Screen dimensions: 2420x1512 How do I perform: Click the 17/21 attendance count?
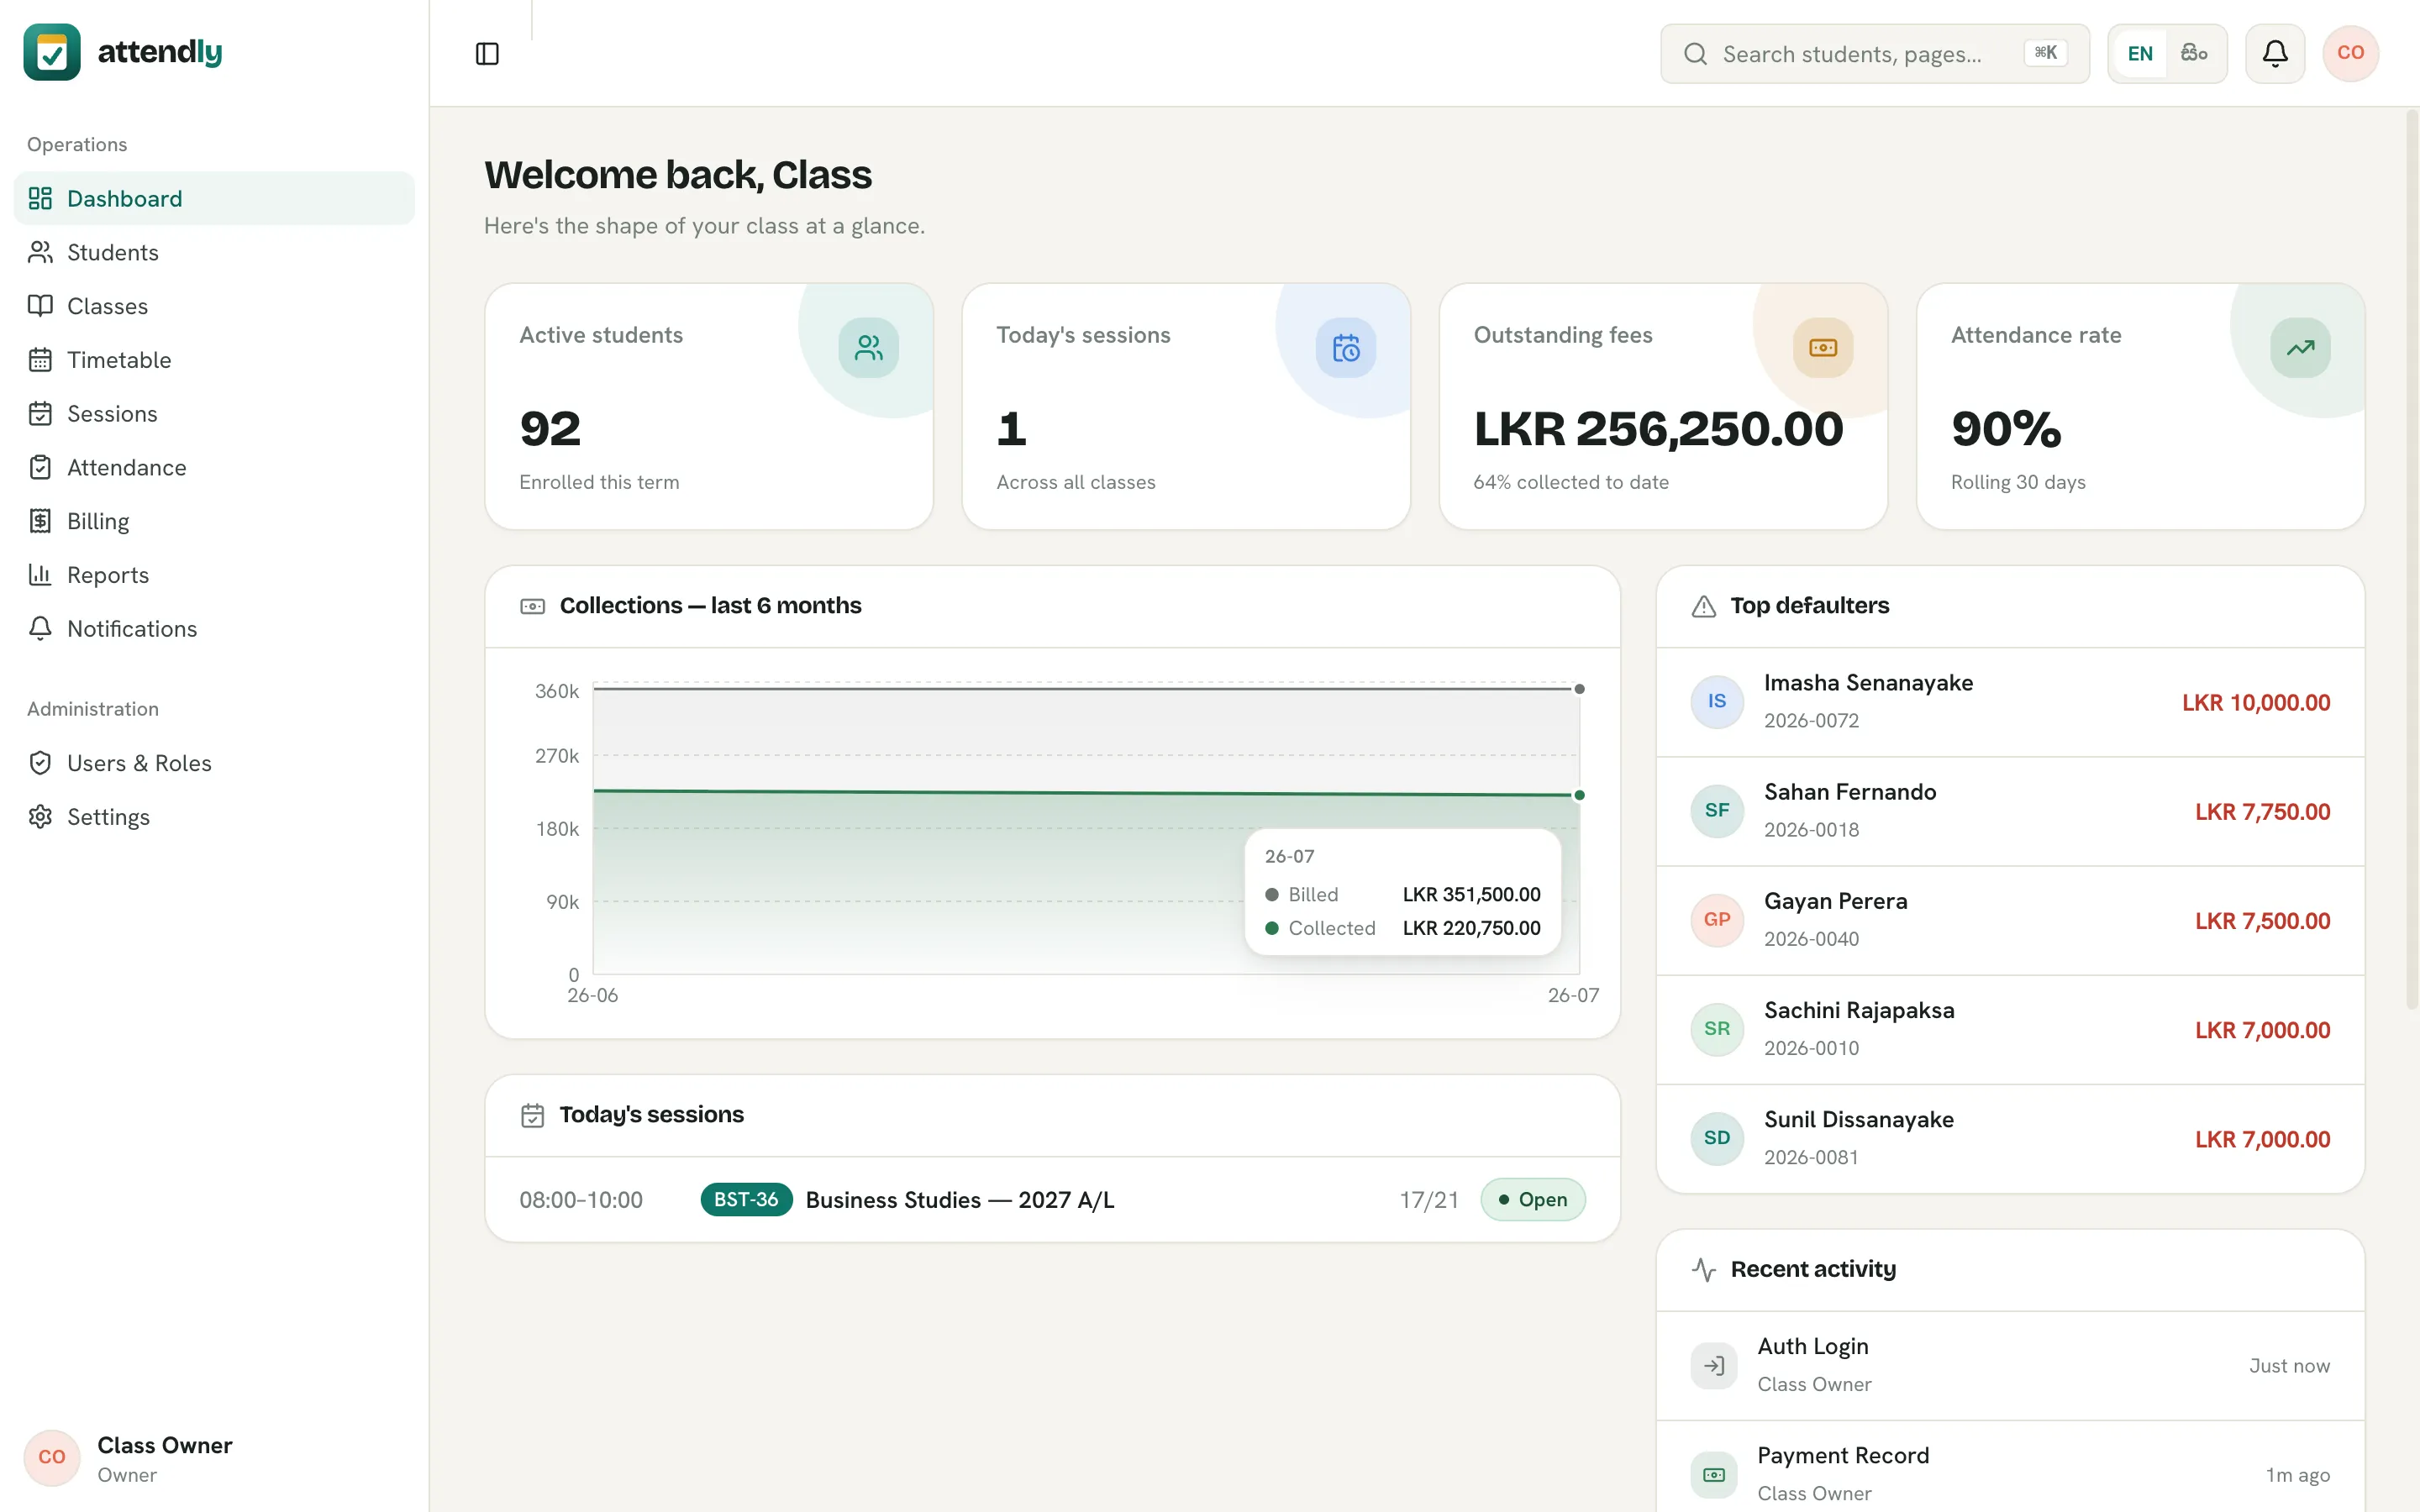(x=1429, y=1200)
